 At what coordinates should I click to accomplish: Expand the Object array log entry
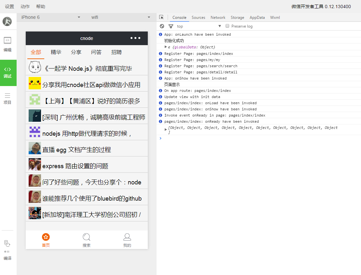point(166,130)
